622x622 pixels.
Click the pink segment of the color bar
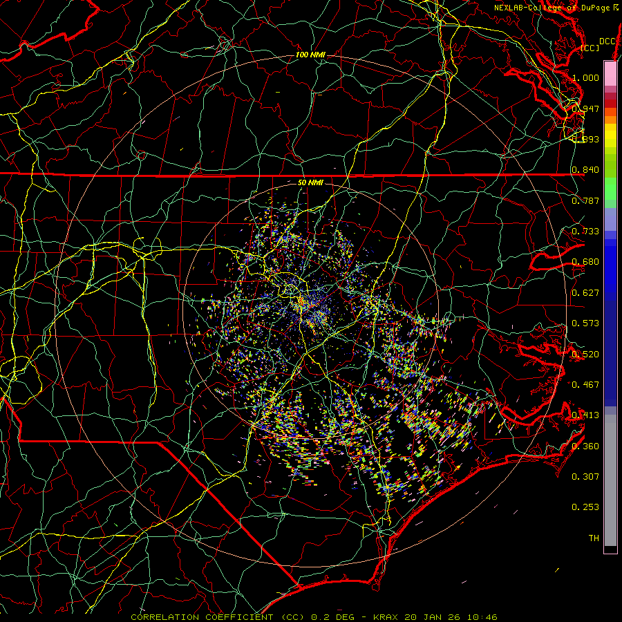pyautogui.click(x=610, y=73)
